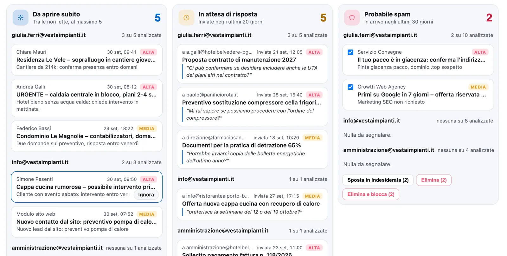507x256 pixels.
Task: Open Sollecito pagamento fattura message
Action: click(252, 248)
